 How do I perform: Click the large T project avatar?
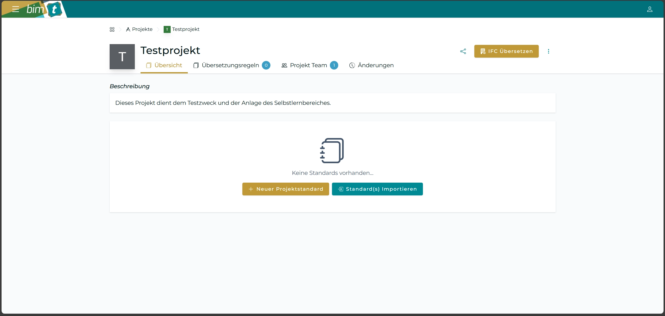pos(122,57)
